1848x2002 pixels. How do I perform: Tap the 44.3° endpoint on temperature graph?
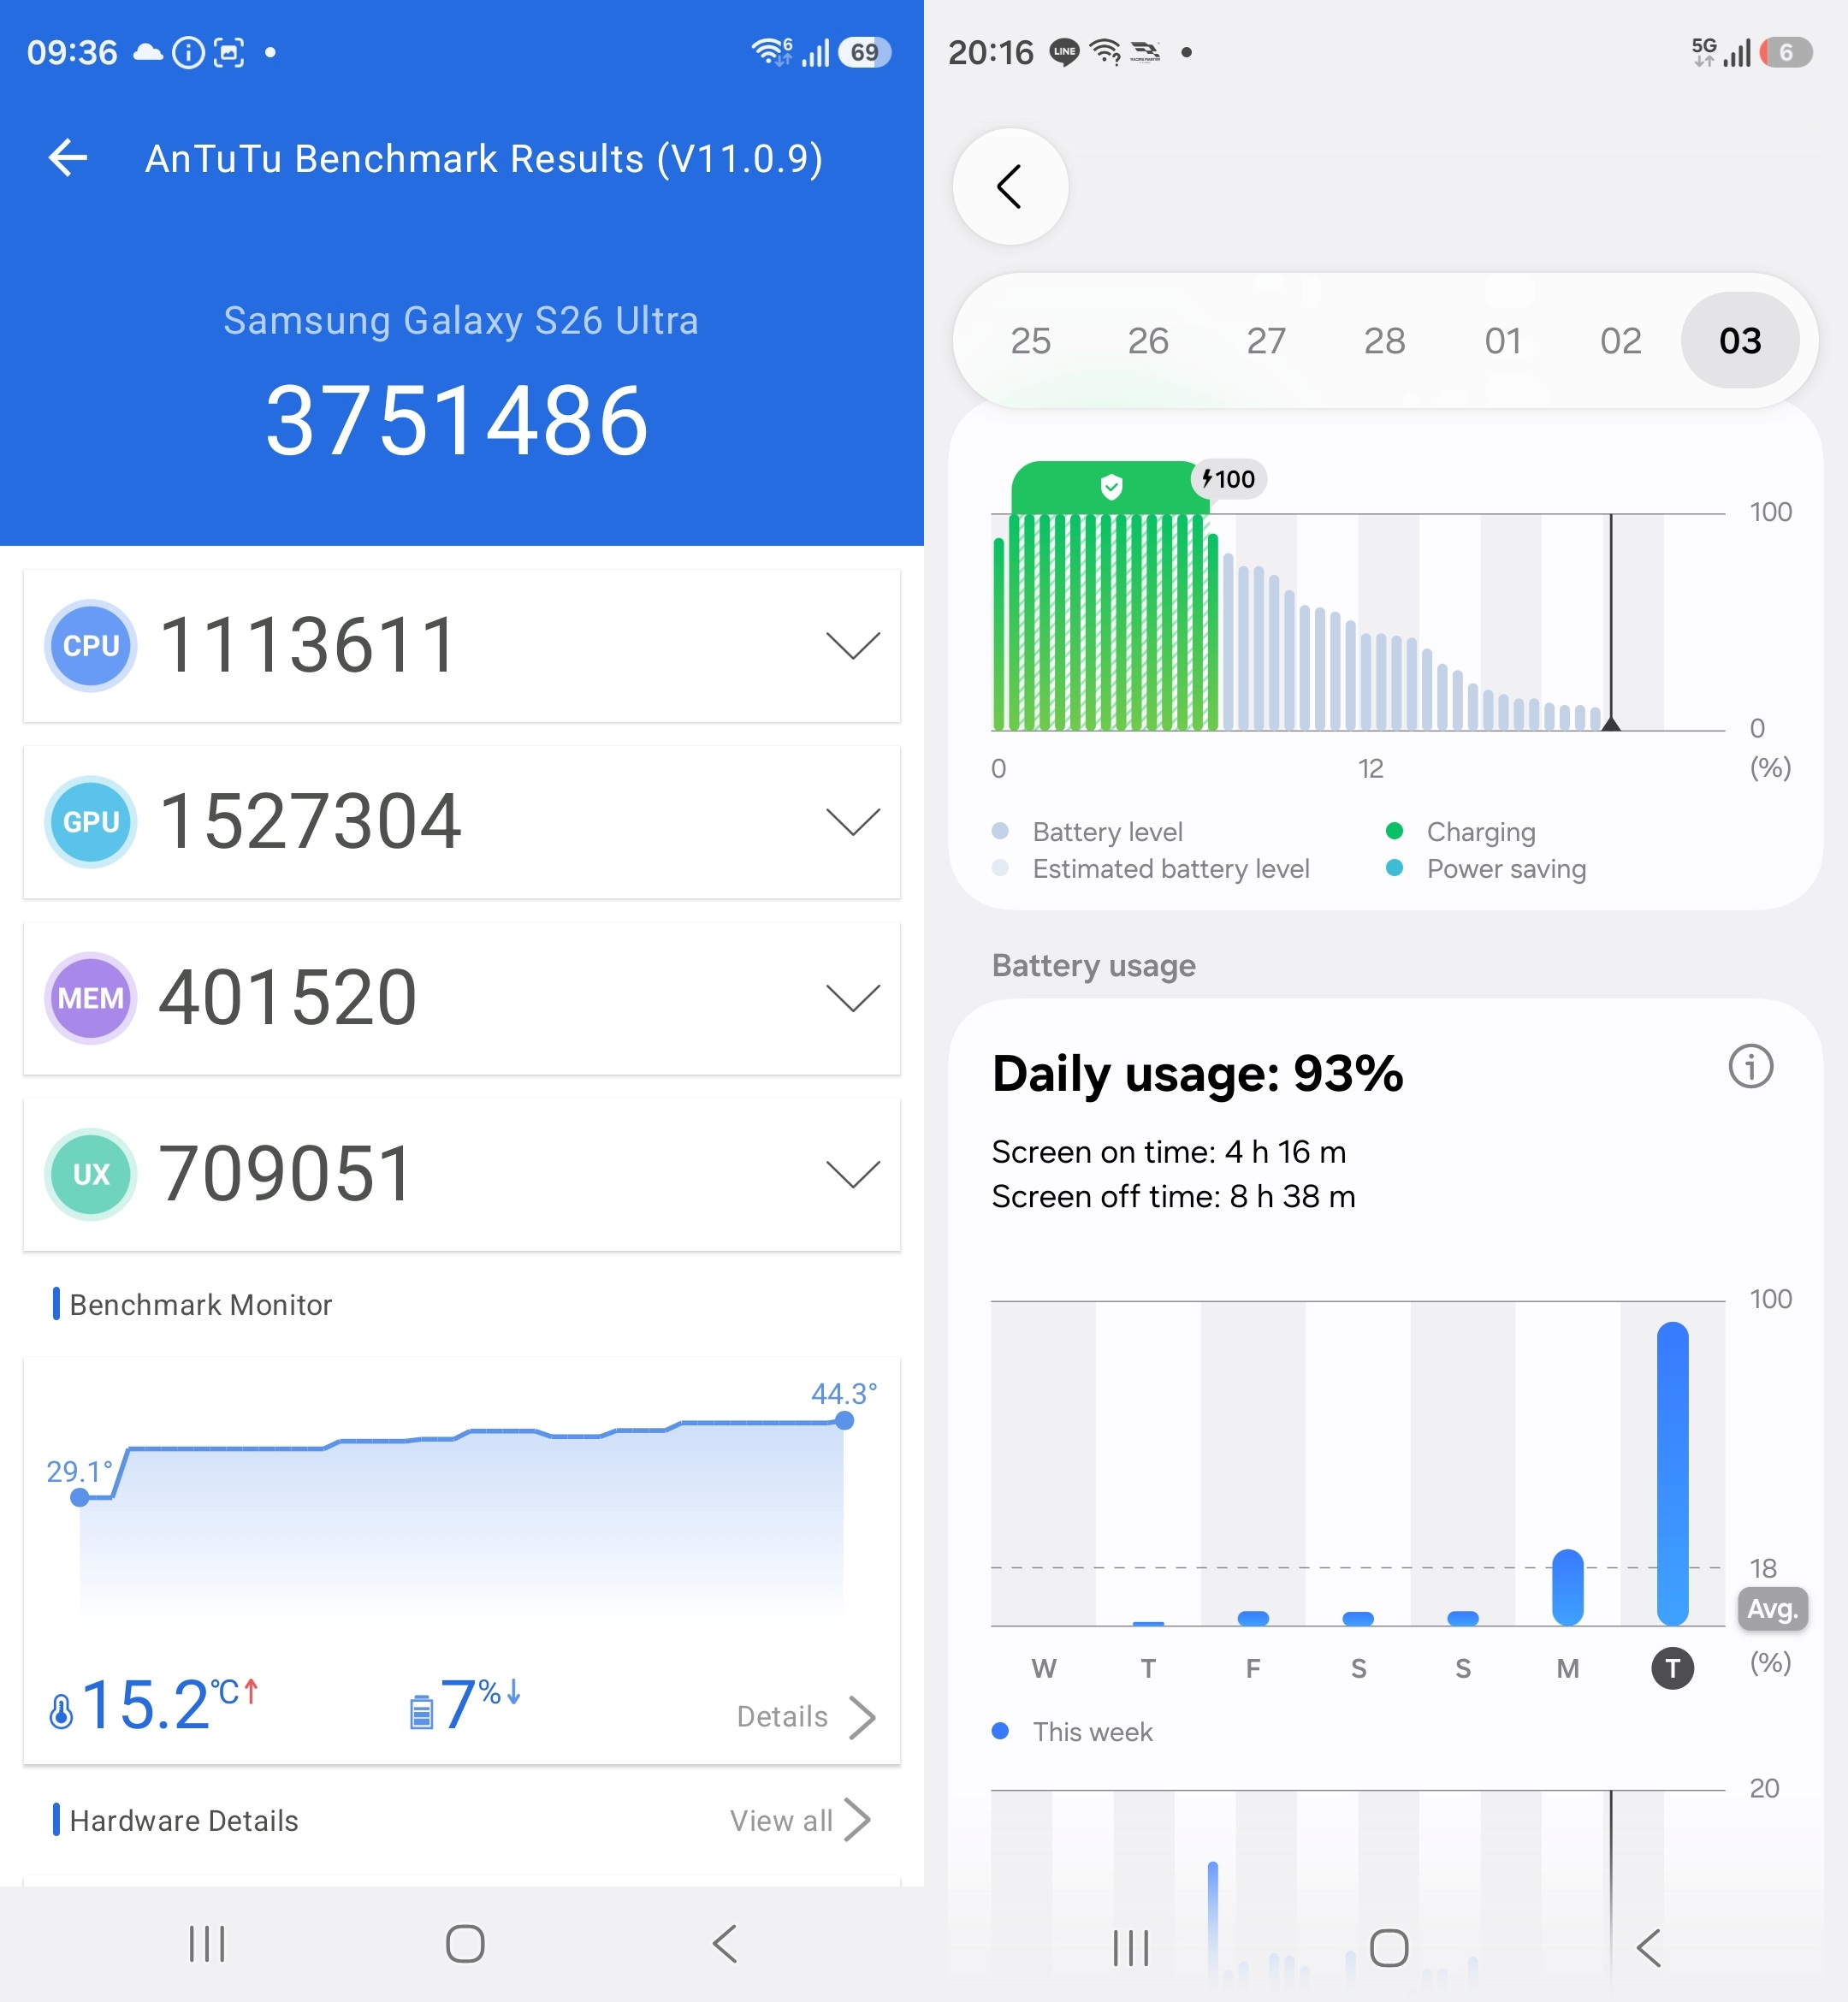click(844, 1420)
